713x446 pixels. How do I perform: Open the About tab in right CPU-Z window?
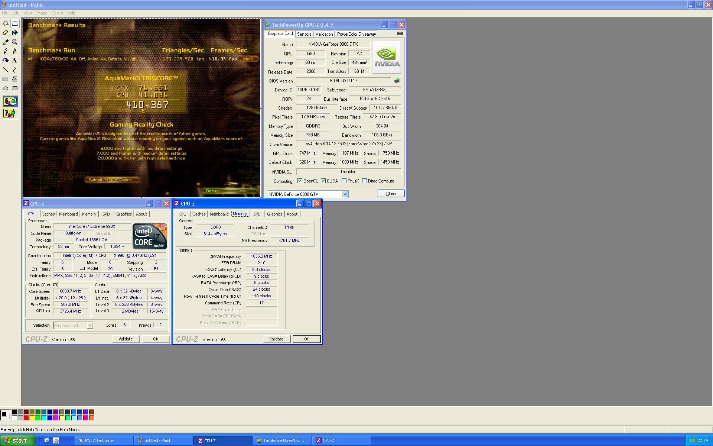(x=292, y=214)
